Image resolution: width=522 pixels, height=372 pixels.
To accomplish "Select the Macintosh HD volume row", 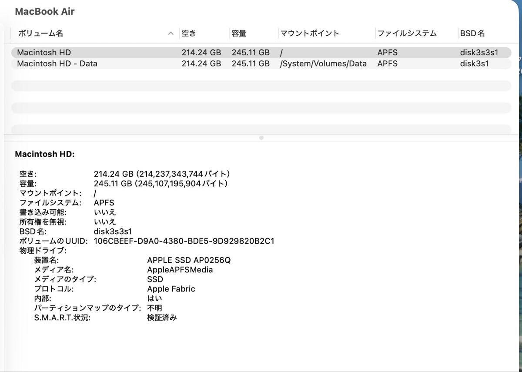I will 261,53.
